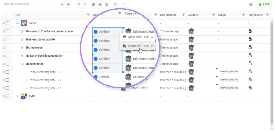Collapse the Meeting notes page
This screenshot has height=133, width=275.
(22, 64)
